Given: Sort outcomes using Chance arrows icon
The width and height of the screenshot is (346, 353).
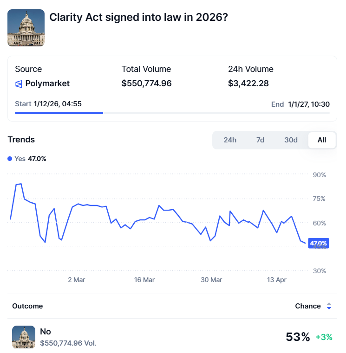Looking at the screenshot, I should [x=329, y=306].
